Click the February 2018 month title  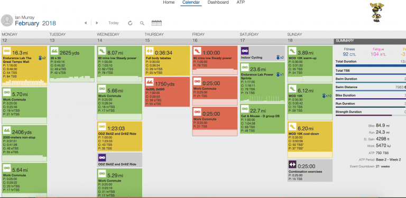coord(35,24)
